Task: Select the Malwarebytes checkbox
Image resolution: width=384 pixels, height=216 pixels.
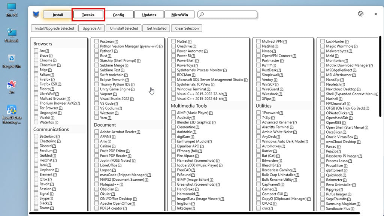Action: pyautogui.click(x=323, y=51)
